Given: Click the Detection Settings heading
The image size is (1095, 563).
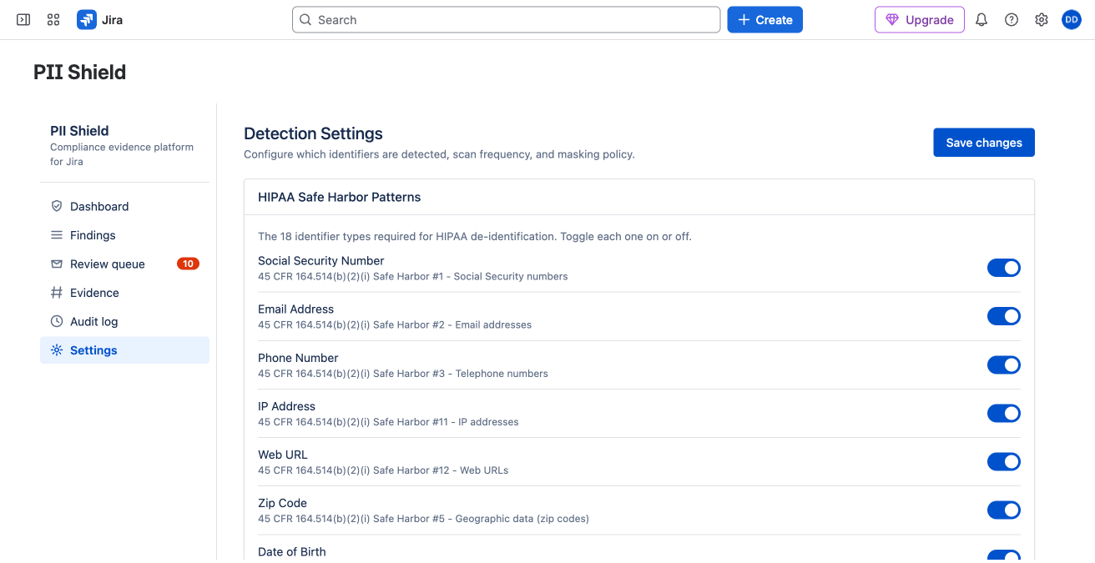Looking at the screenshot, I should [x=313, y=133].
